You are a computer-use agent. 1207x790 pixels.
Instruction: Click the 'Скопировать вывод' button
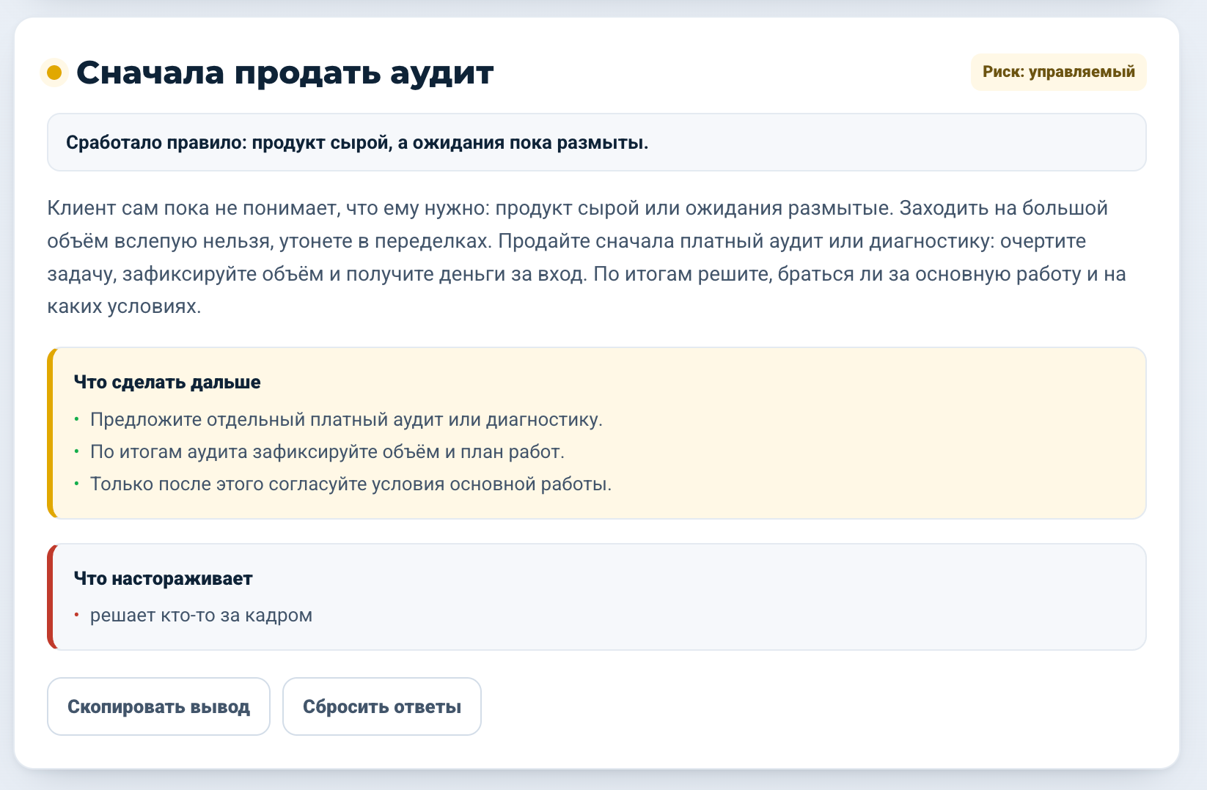pyautogui.click(x=158, y=706)
